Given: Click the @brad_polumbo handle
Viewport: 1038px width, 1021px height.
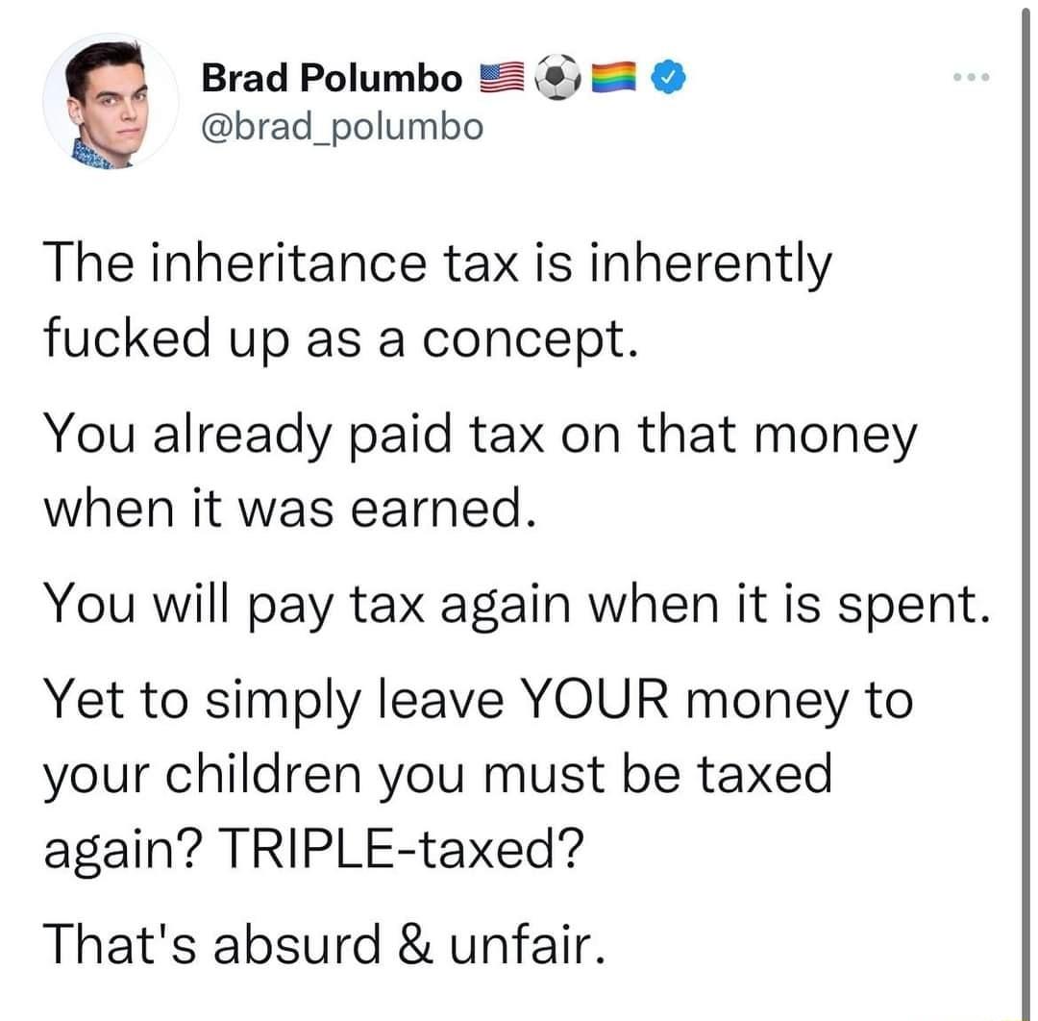Looking at the screenshot, I should click(339, 126).
